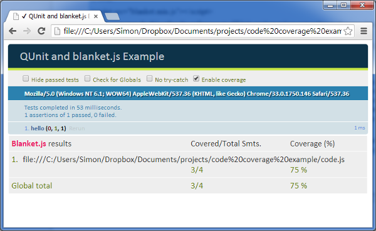The width and height of the screenshot is (376, 231).
Task: Enable Hide passed tests checkbox
Action: [26, 78]
